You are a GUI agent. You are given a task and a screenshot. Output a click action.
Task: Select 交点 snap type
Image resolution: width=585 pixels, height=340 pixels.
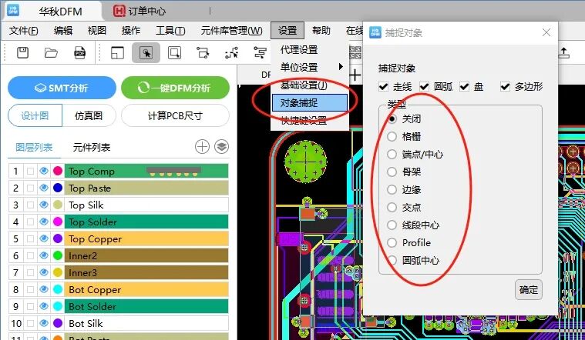392,207
